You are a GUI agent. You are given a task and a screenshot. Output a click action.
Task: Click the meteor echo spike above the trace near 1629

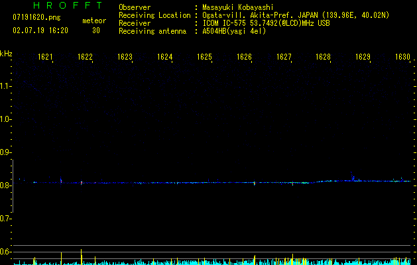point(353,176)
